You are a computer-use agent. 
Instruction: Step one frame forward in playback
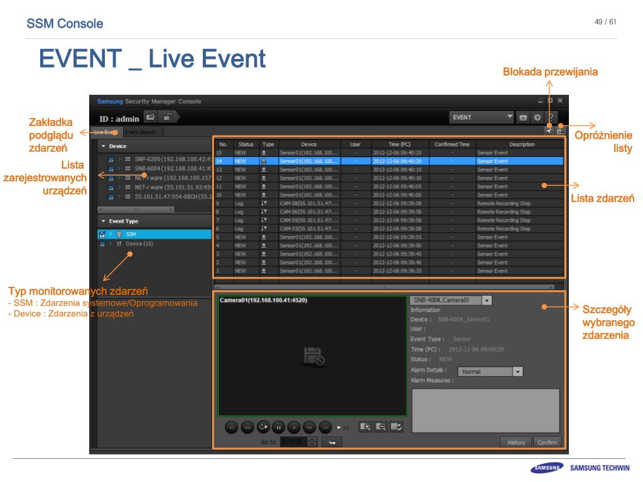[325, 427]
